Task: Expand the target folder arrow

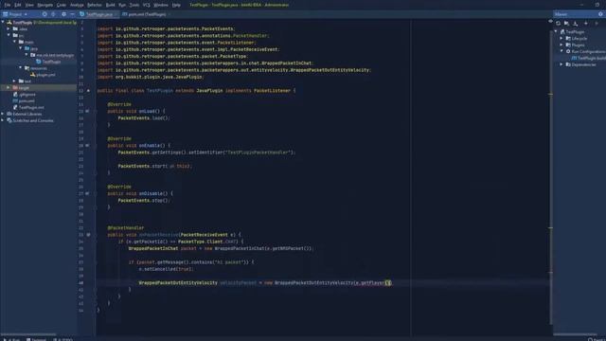Action: [x=9, y=88]
